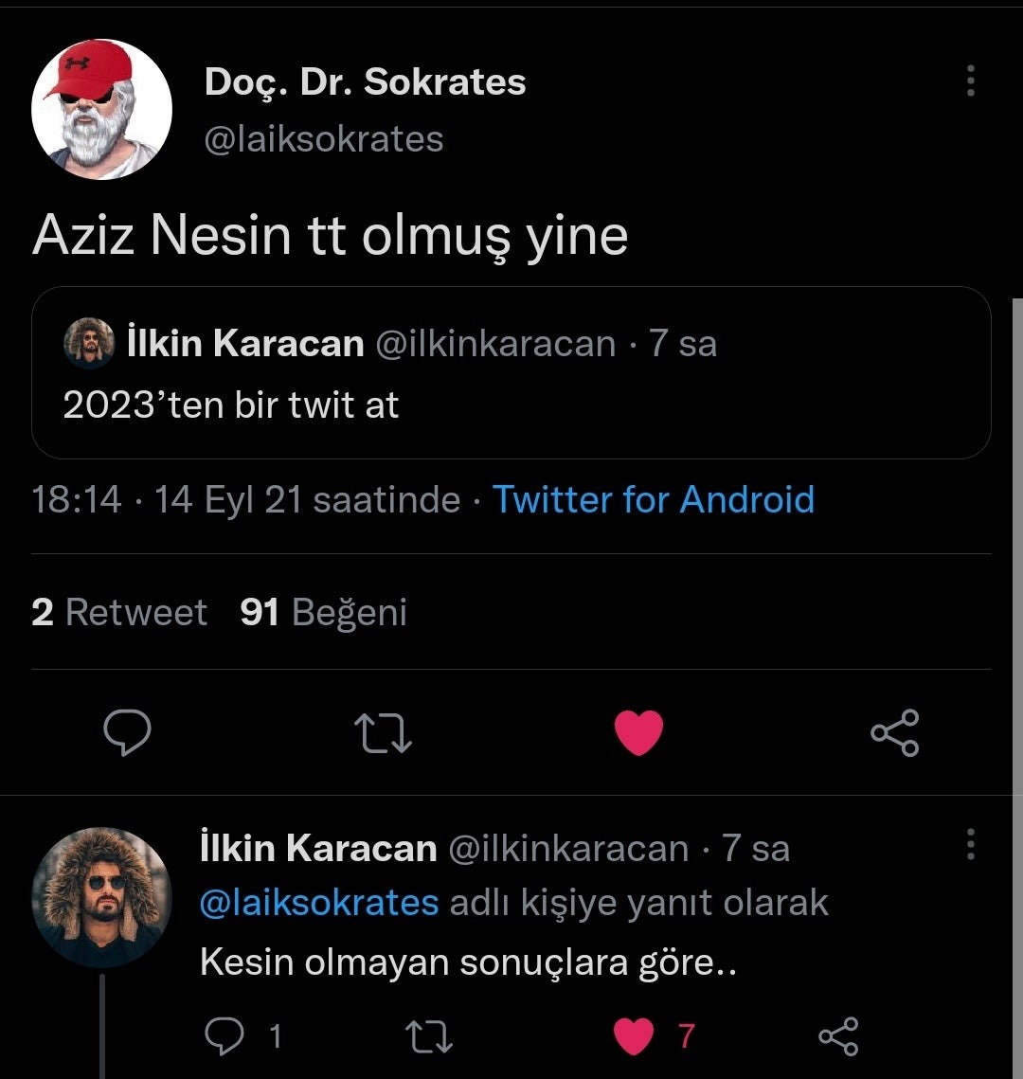Open the quoted tweet '2023'ten bir twit at'
The width and height of the screenshot is (1023, 1079).
(511, 405)
